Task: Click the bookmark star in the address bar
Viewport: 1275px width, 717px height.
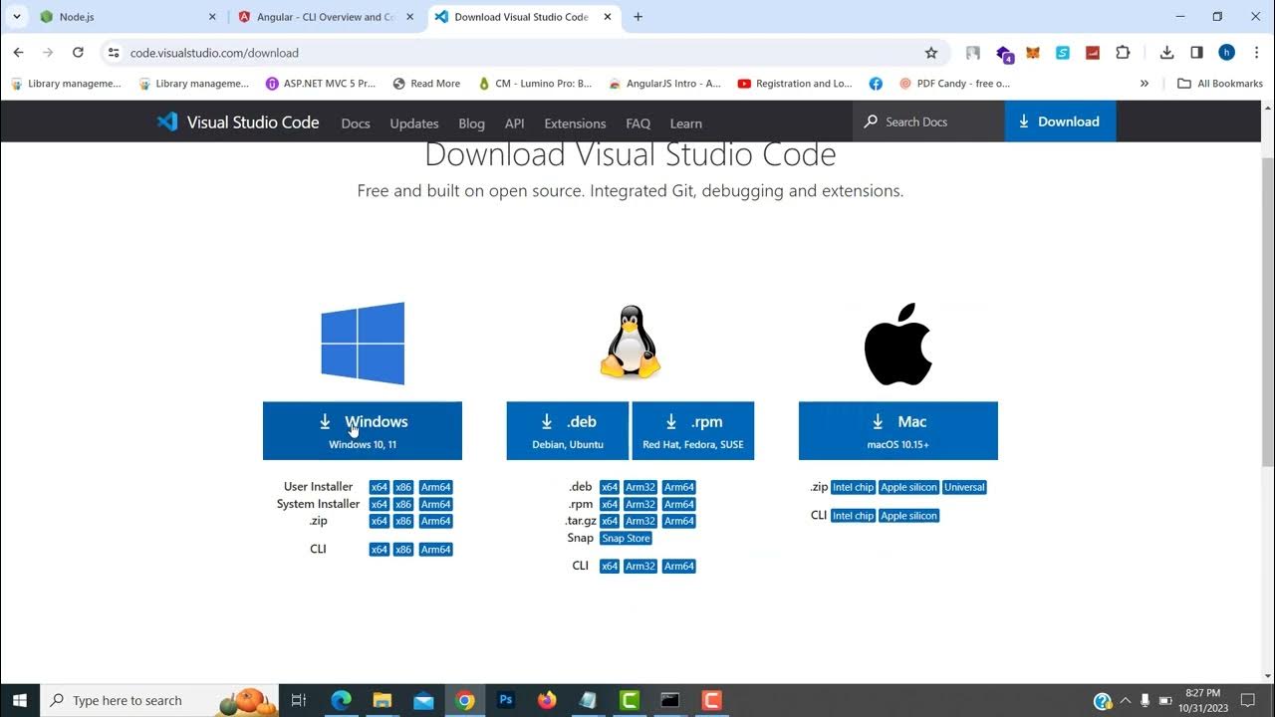Action: point(930,51)
